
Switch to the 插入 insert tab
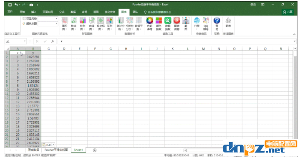[34, 12]
